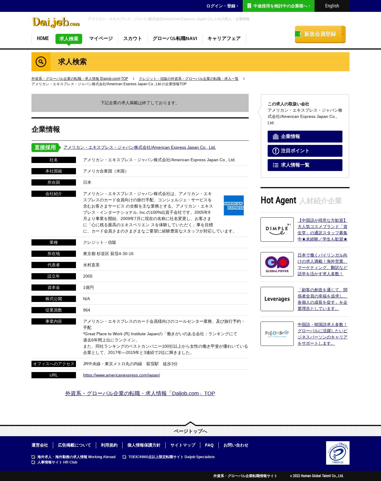
Task: Switch the site language to English
Action: click(x=332, y=6)
